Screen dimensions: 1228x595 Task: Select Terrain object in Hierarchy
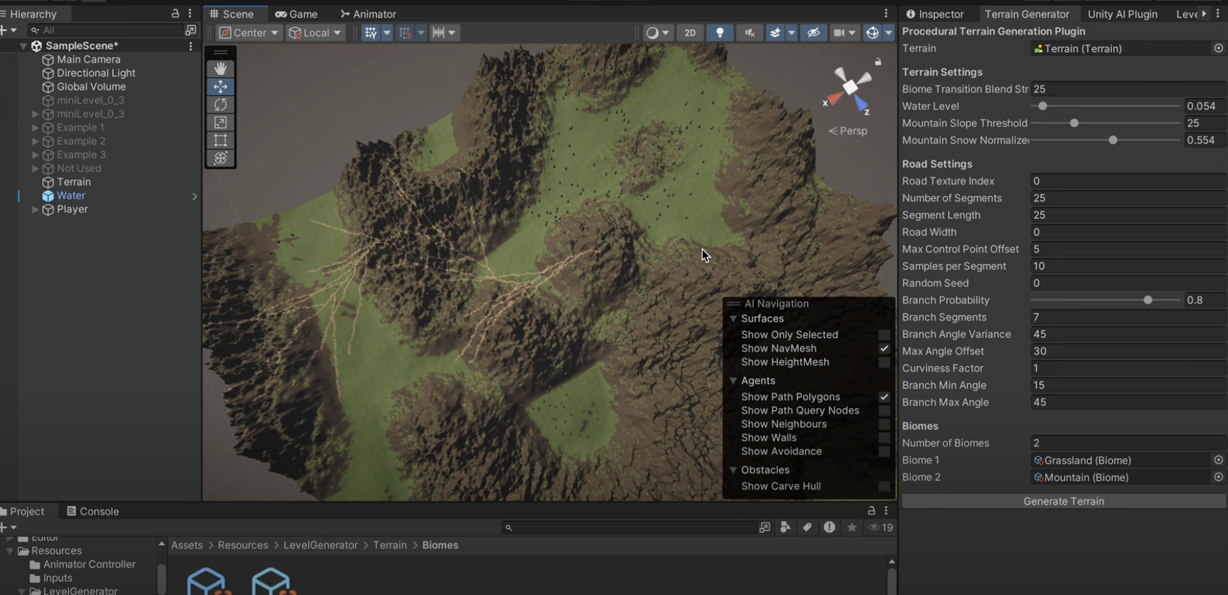[x=74, y=182]
